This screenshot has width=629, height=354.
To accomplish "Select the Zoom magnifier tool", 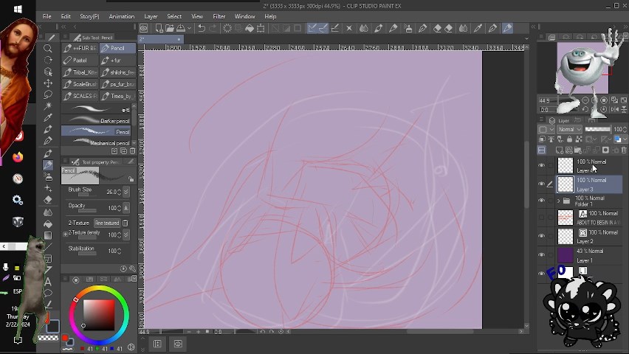I will (48, 49).
